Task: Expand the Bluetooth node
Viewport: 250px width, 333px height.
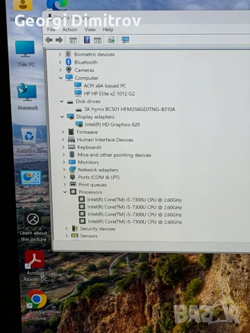Action: tap(60, 62)
